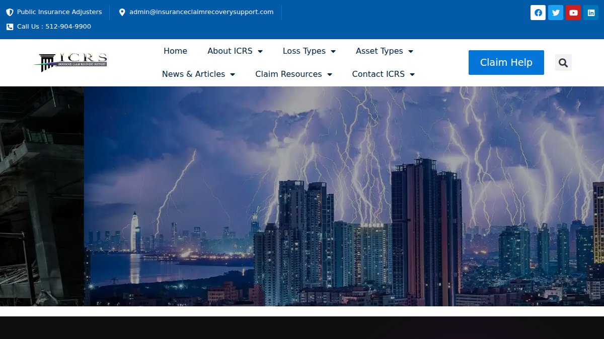Image resolution: width=604 pixels, height=339 pixels.
Task: Expand the News & Articles dropdown arrow
Action: click(x=233, y=74)
